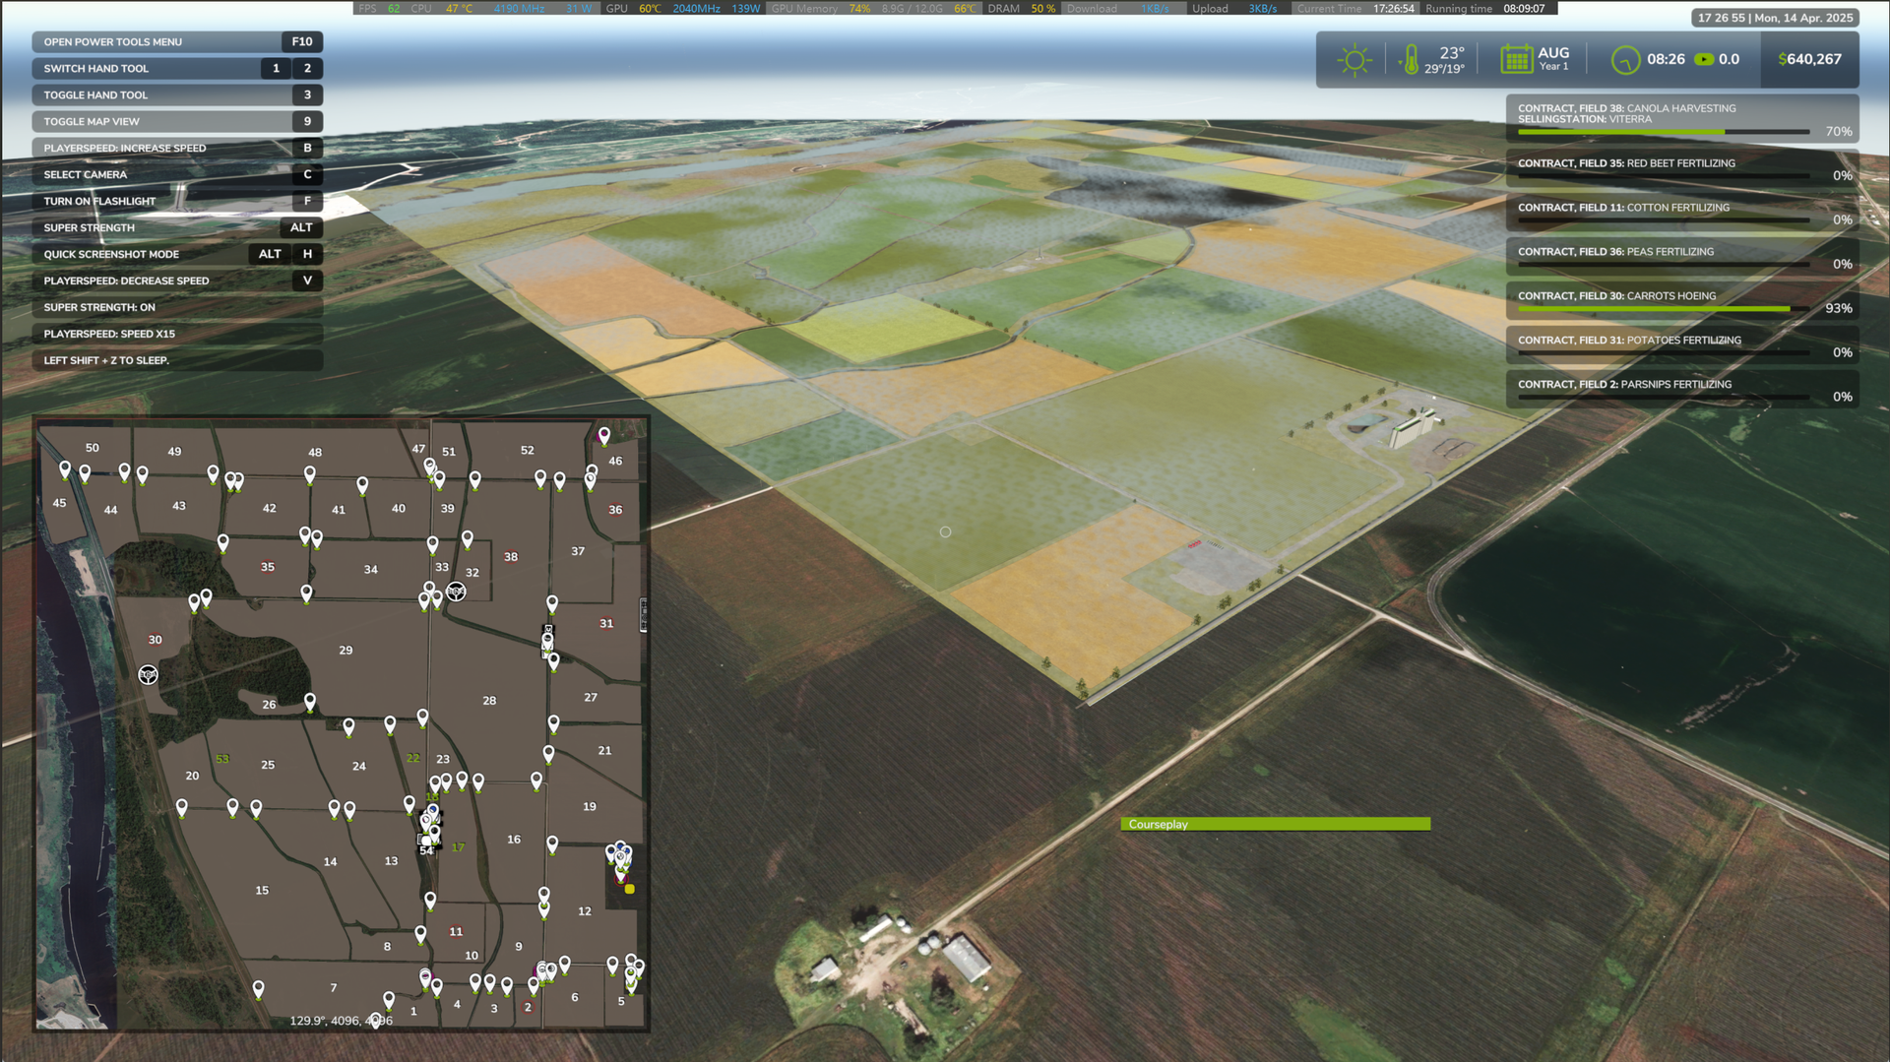Click the time-scale play icon

1703,59
